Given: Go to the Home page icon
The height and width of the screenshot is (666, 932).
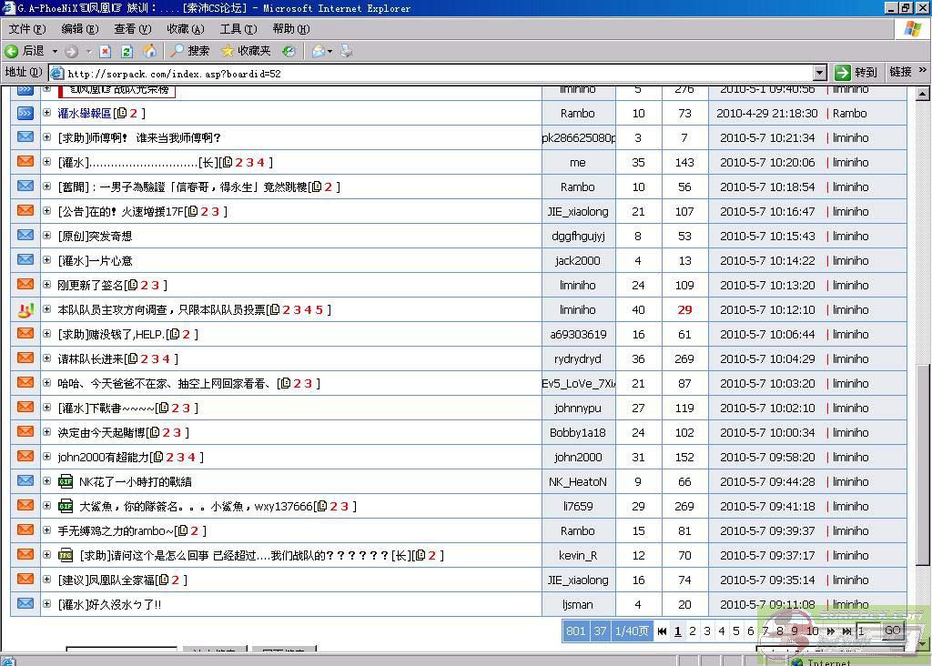Looking at the screenshot, I should click(x=149, y=51).
